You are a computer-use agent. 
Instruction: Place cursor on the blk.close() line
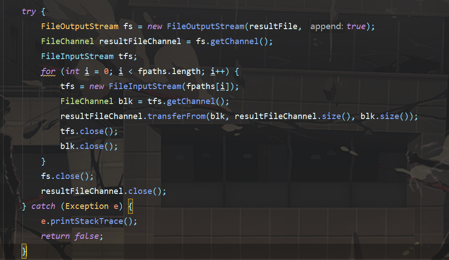[x=89, y=146]
